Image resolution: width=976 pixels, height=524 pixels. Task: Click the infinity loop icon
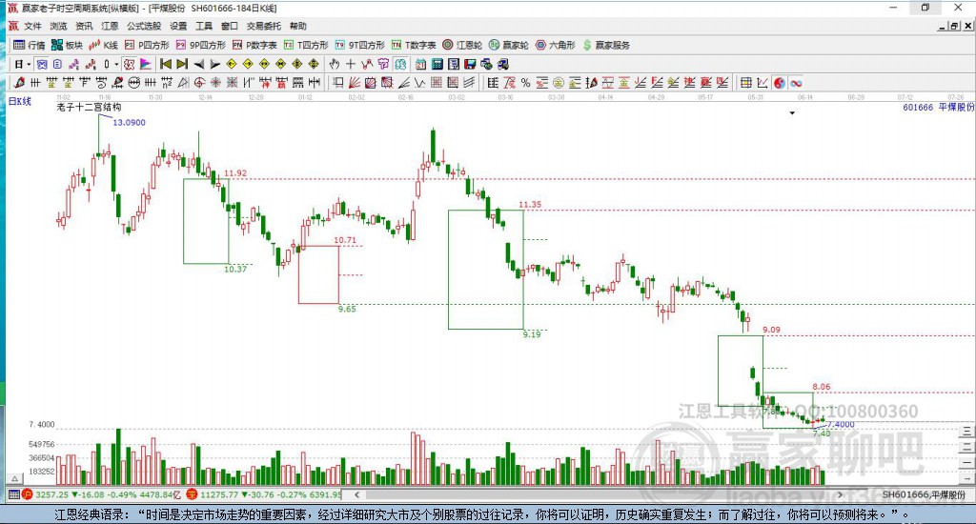(x=796, y=83)
